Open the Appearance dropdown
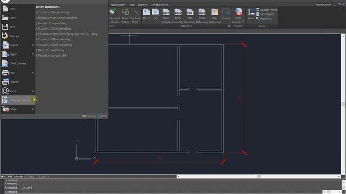Image resolution: width=346 pixels, height=194 pixels. (x=323, y=5)
